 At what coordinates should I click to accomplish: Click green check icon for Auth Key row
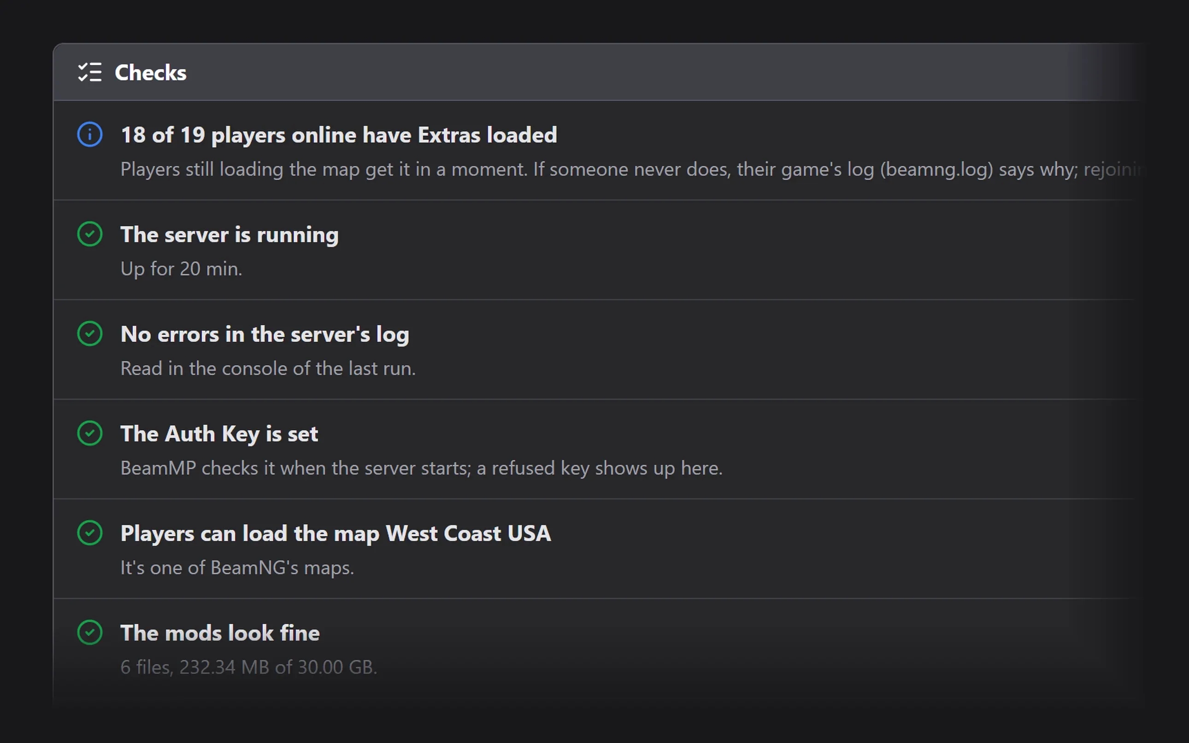[x=90, y=433]
